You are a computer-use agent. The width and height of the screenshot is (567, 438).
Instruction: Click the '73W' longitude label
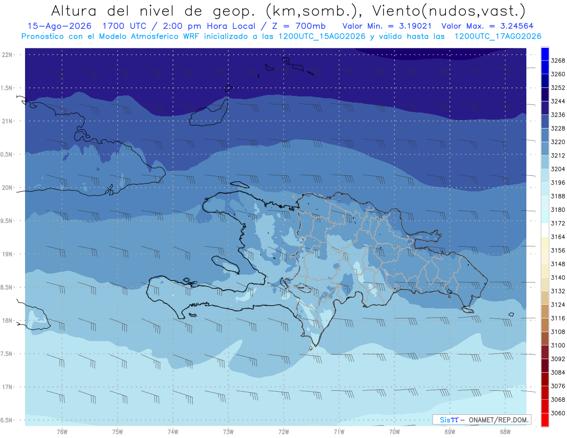(x=228, y=432)
